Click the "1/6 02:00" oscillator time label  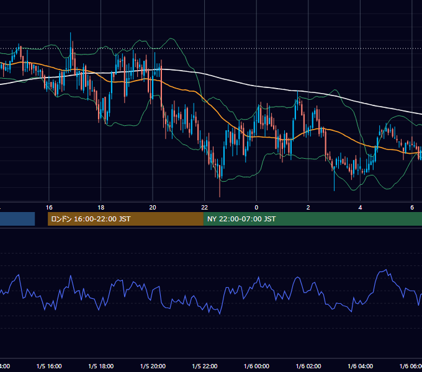308,366
